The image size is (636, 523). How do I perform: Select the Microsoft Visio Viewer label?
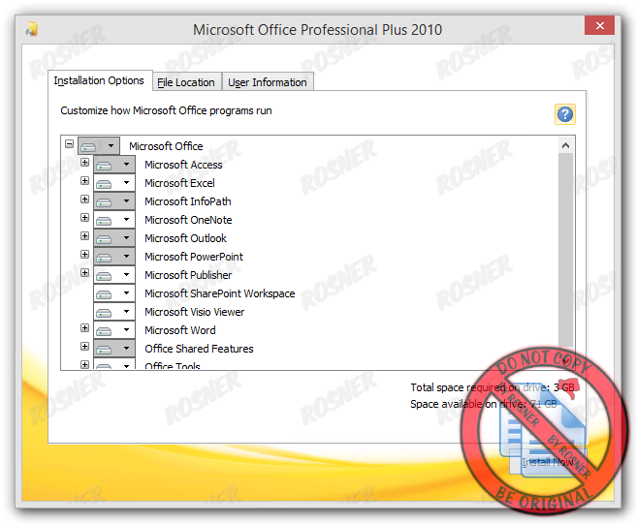click(x=195, y=312)
